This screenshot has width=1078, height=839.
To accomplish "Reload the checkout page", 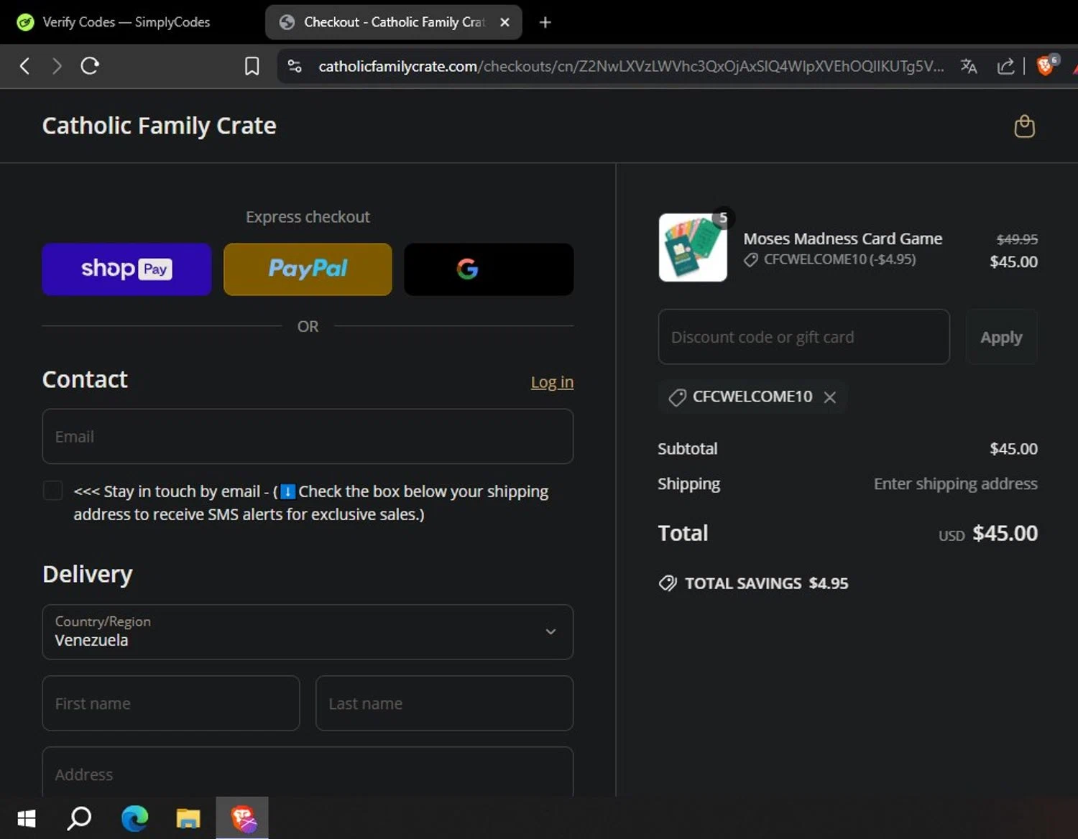I will 90,66.
